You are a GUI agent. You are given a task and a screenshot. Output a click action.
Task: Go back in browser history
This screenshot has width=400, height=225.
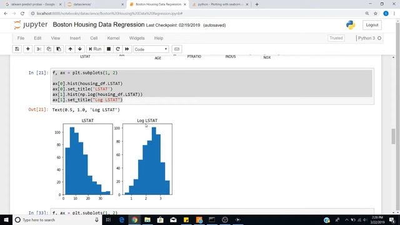6,14
